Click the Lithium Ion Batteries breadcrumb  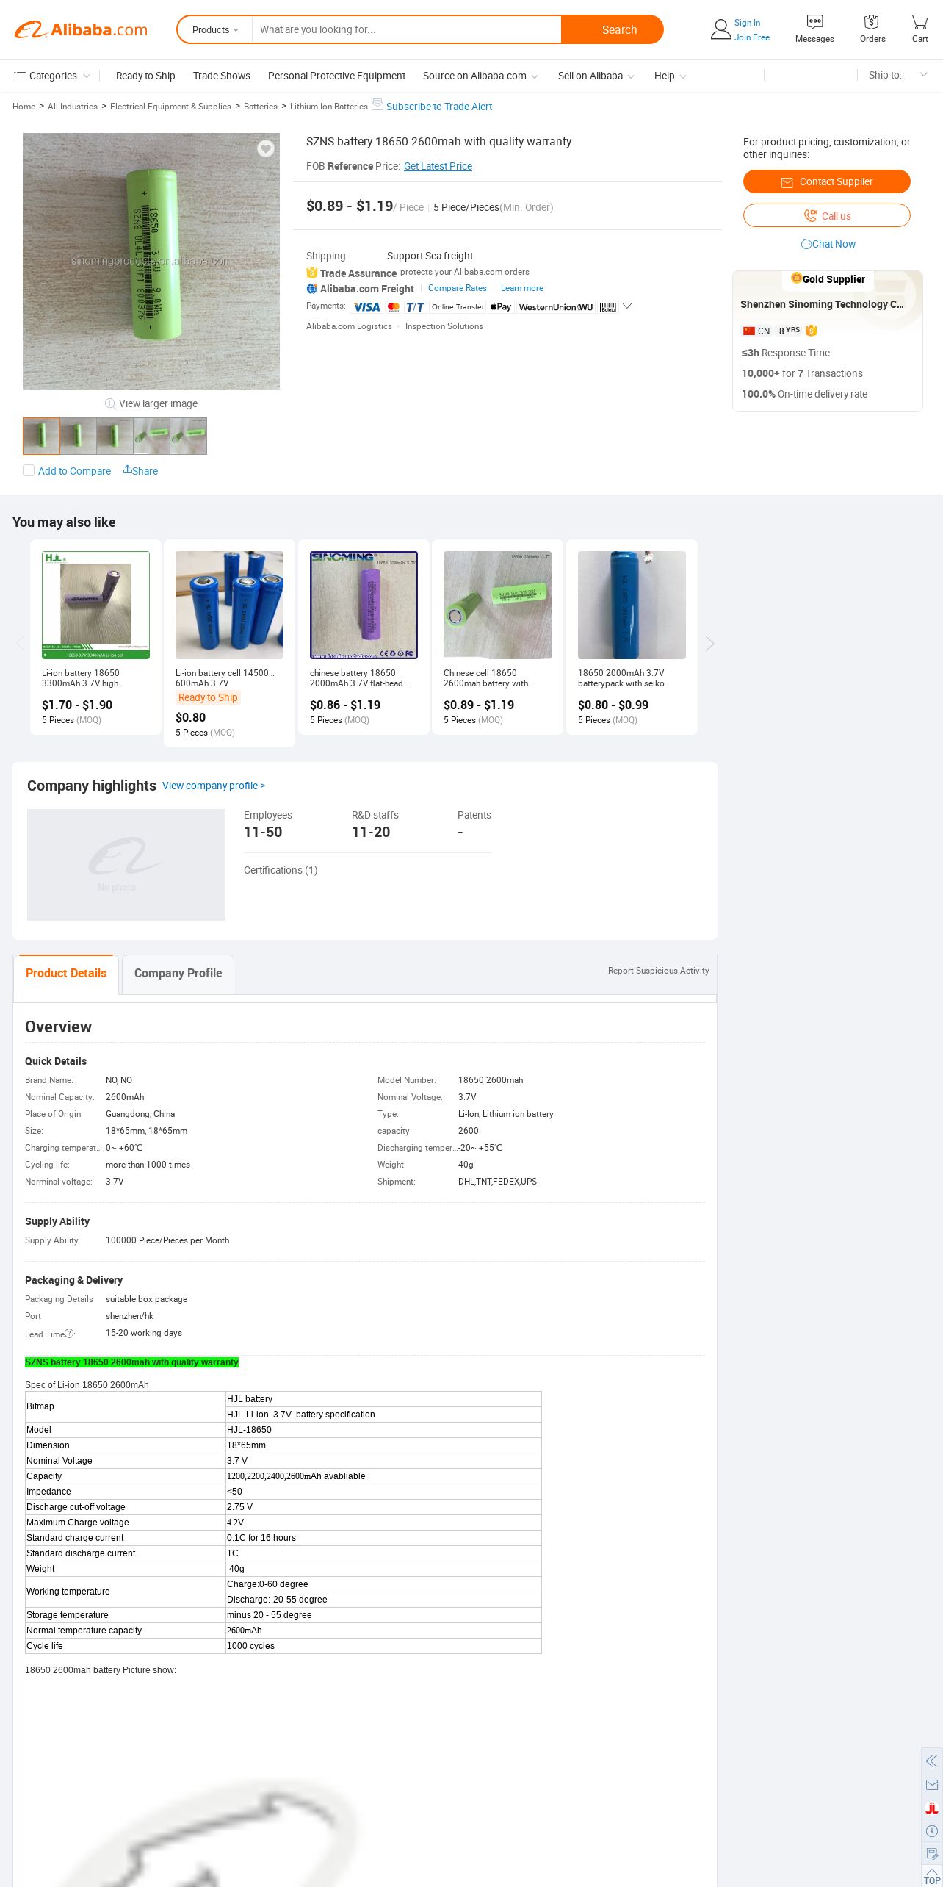(x=329, y=107)
